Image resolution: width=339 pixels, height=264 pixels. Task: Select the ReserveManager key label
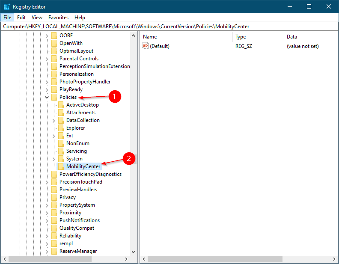pyautogui.click(x=78, y=251)
